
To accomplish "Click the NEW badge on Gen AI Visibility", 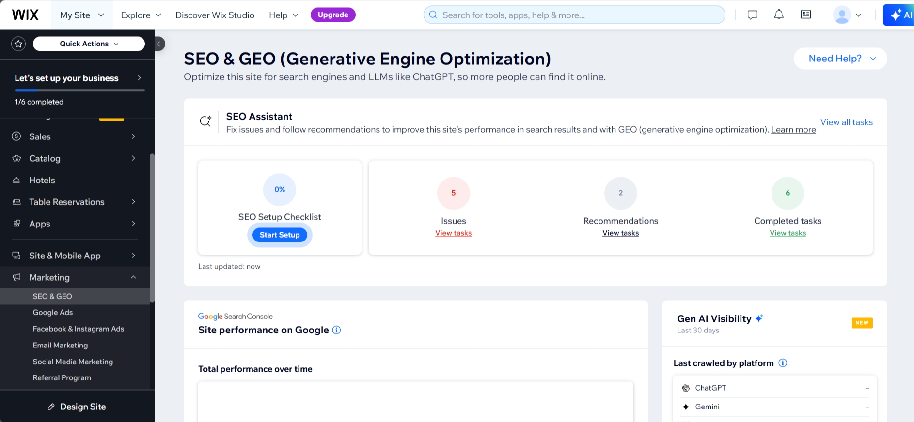I will 862,323.
